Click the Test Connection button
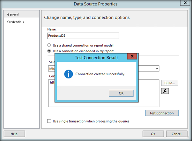Image resolution: width=192 pixels, height=141 pixels. pos(162,113)
